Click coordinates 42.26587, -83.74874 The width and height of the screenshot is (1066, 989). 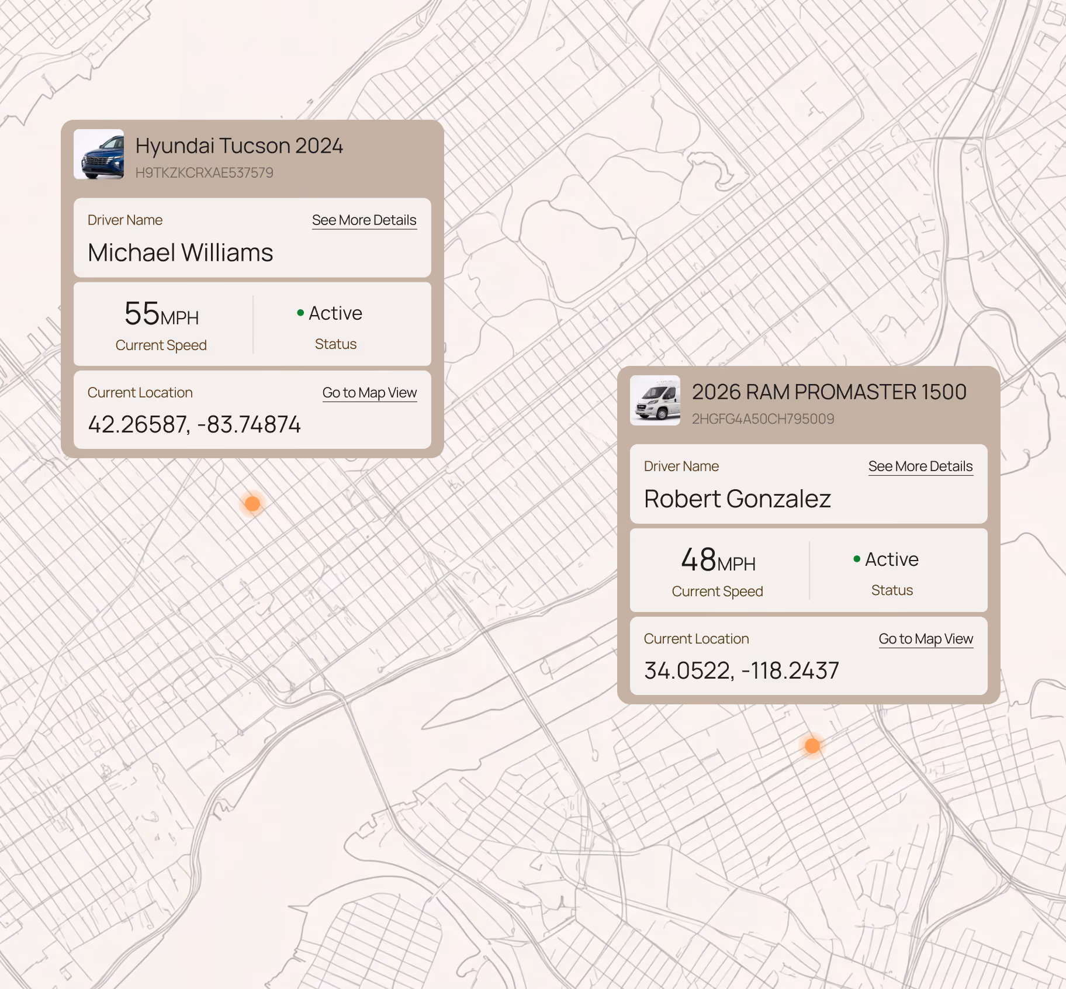point(194,424)
